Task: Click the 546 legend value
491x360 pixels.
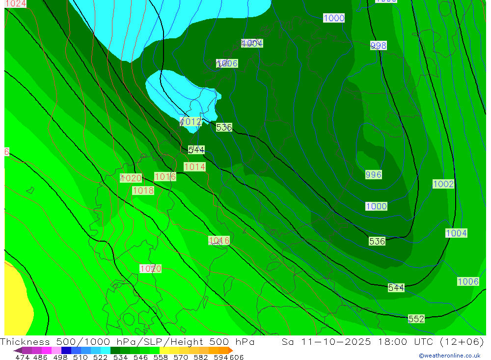Action: (140, 358)
